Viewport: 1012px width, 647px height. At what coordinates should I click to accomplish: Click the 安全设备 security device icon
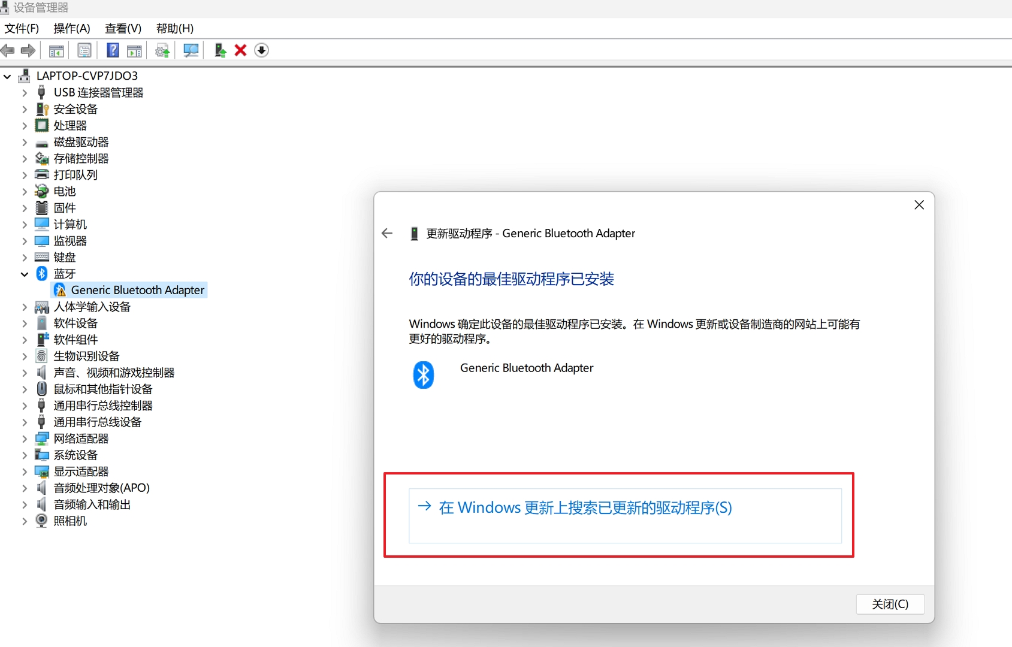point(41,109)
